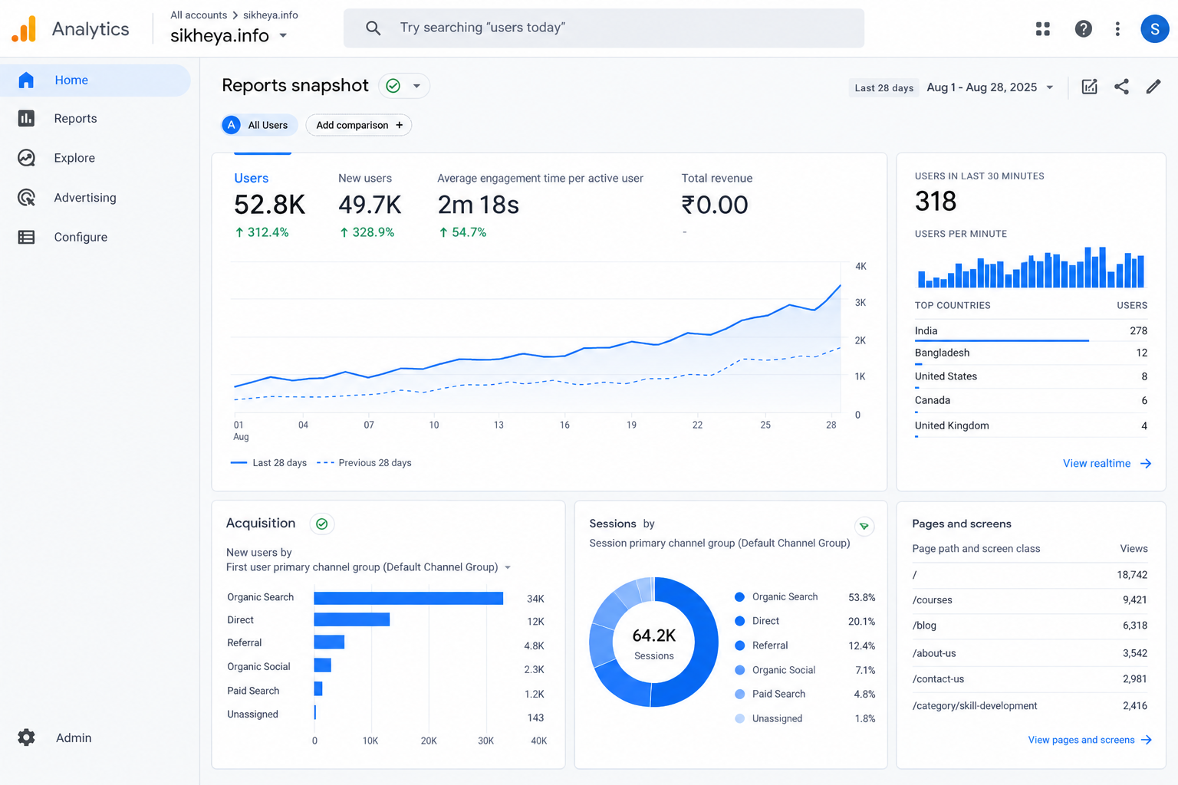Image resolution: width=1178 pixels, height=785 pixels.
Task: Click the Referral label in Acquisition chart
Action: pyautogui.click(x=244, y=643)
